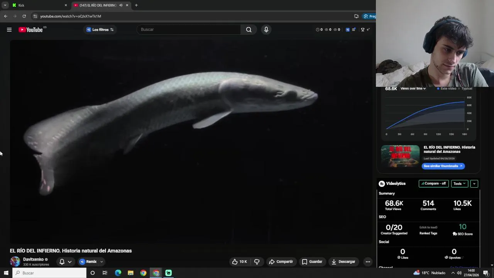Open weather widget 18°C Nublado

pyautogui.click(x=429, y=273)
